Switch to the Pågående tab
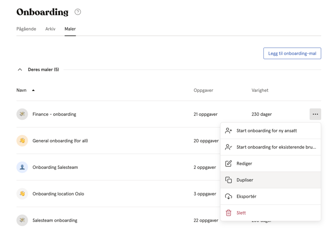This screenshot has width=333, height=235. point(26,29)
